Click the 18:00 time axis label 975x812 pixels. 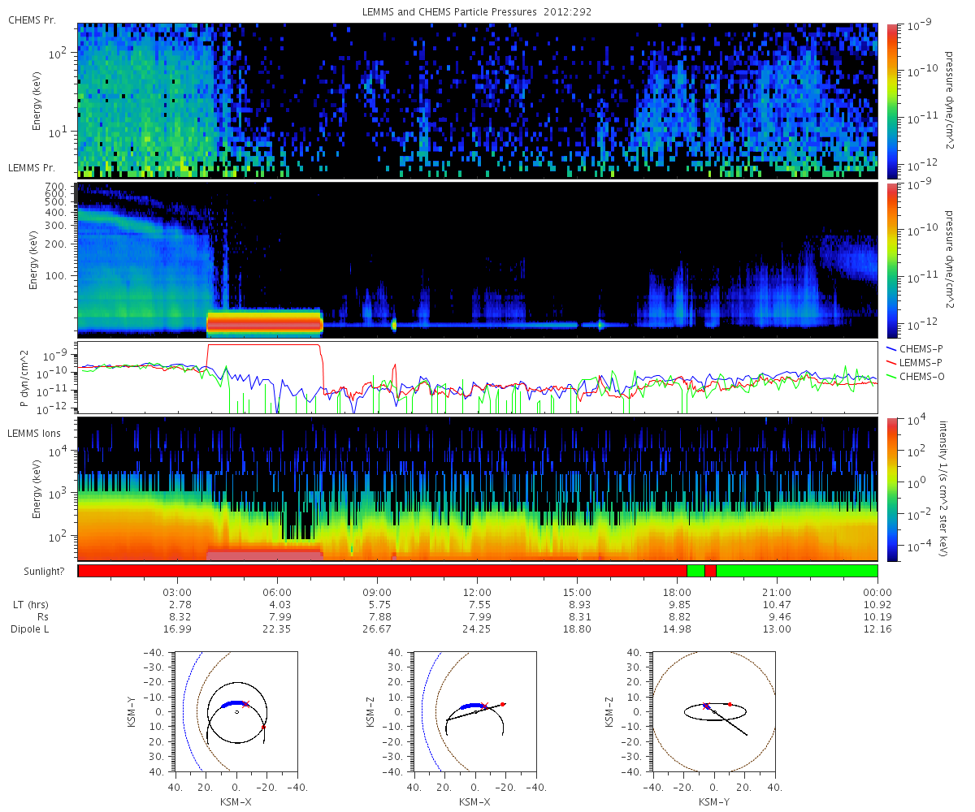coord(677,592)
